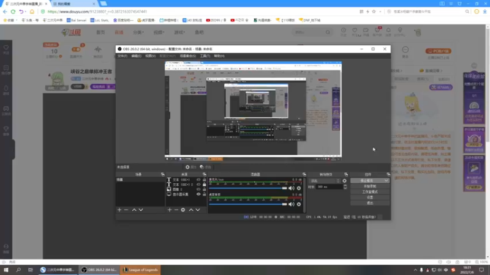The height and width of the screenshot is (275, 490).
Task: Toggle lock on 图像 2 source
Action: click(205, 189)
